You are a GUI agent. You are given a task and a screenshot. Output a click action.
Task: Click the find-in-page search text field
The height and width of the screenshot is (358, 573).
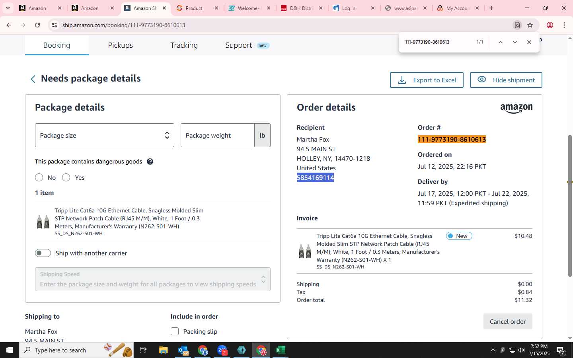(x=438, y=42)
